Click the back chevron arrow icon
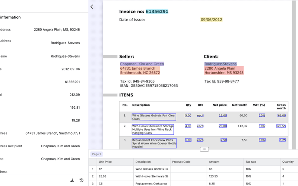 [x=92, y=7]
